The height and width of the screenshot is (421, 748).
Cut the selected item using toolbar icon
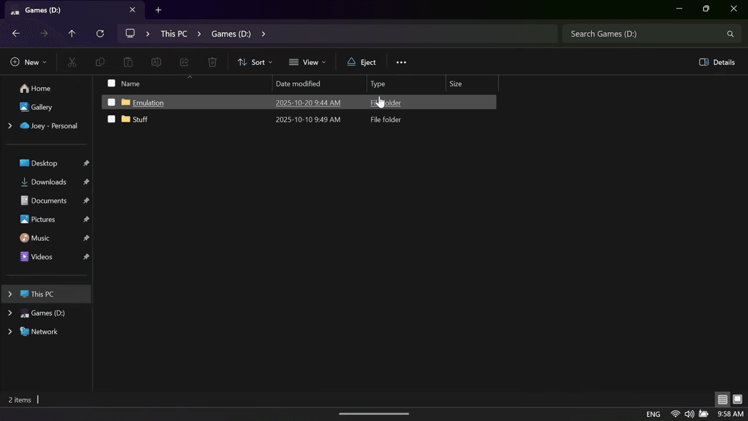pos(72,62)
